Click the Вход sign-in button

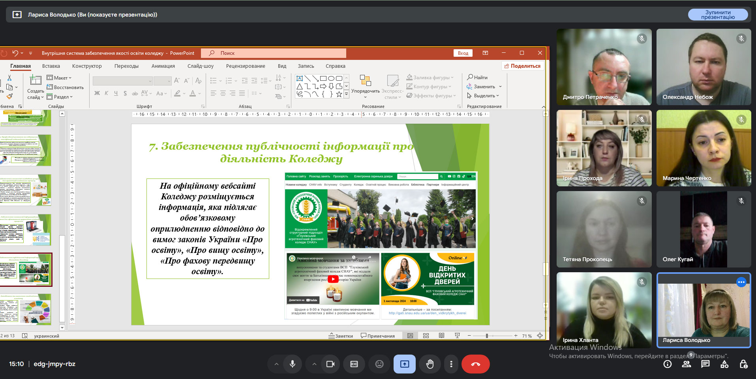(x=463, y=53)
